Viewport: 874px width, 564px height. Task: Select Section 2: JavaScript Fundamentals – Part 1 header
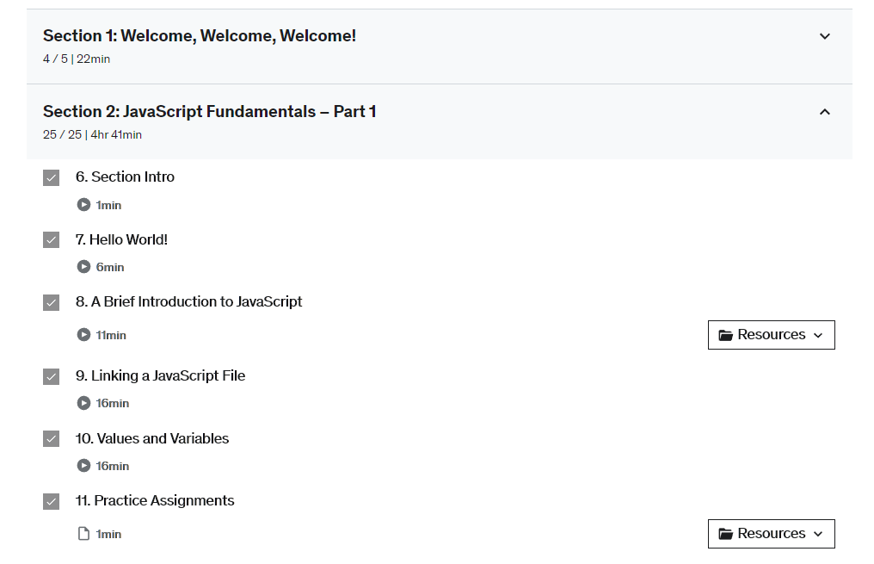point(210,112)
